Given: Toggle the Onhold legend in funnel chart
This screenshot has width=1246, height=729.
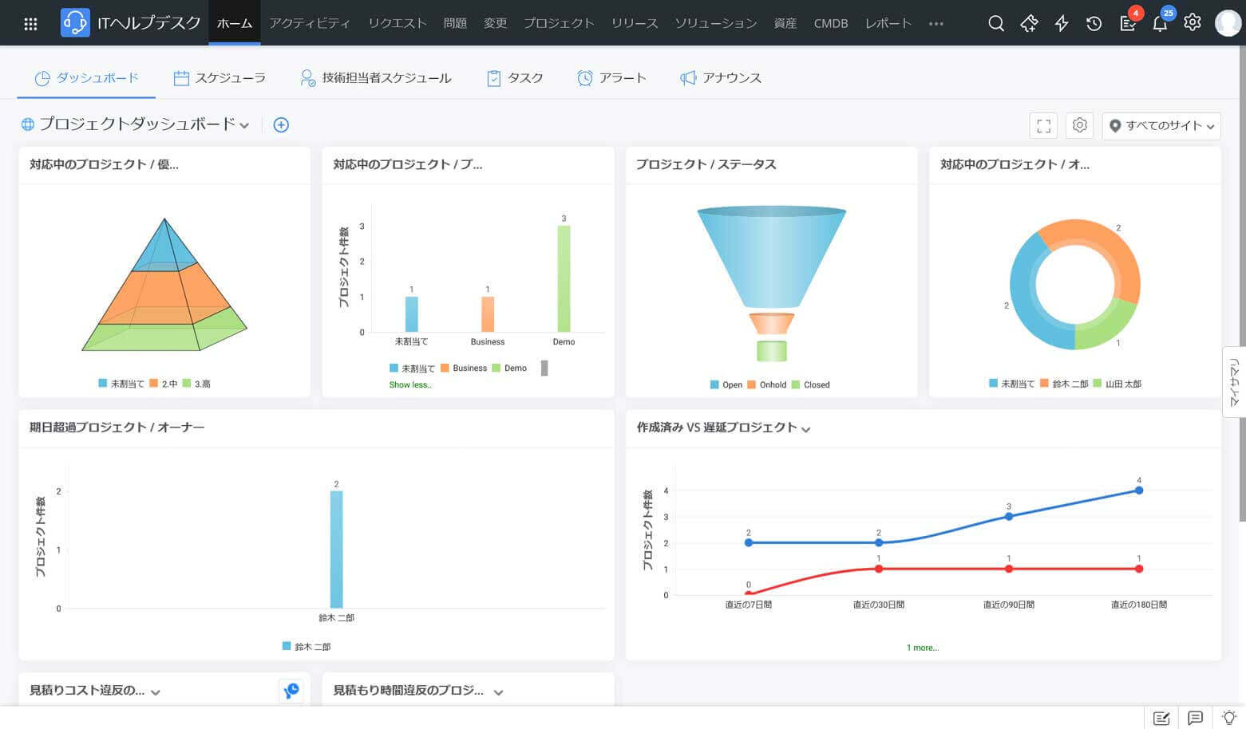Looking at the screenshot, I should point(766,384).
